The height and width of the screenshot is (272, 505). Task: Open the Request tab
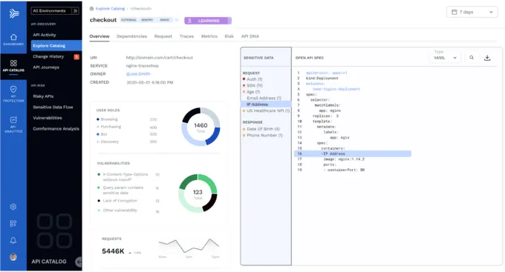163,36
